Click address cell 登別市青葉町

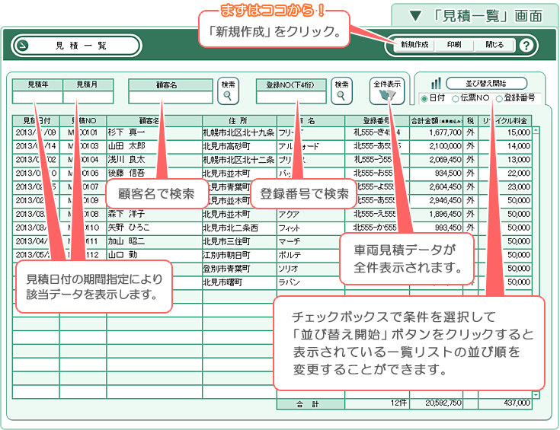(239, 269)
